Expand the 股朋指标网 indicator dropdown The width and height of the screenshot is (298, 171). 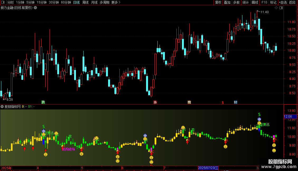tap(2, 107)
